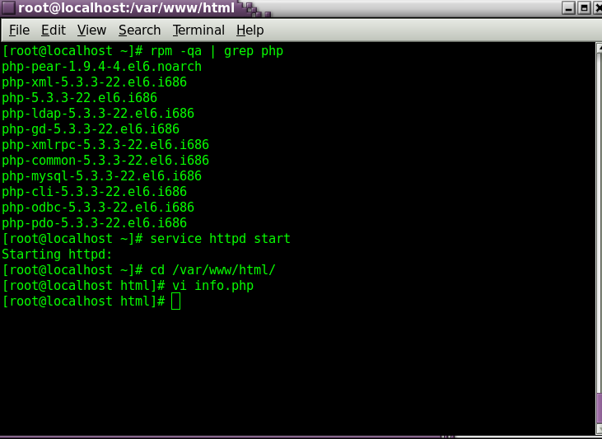Viewport: 602px width, 439px height.
Task: Maximize the terminal window
Action: pyautogui.click(x=584, y=7)
